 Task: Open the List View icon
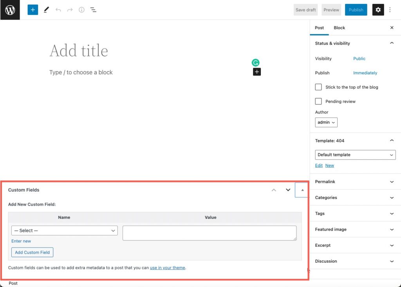pyautogui.click(x=93, y=9)
